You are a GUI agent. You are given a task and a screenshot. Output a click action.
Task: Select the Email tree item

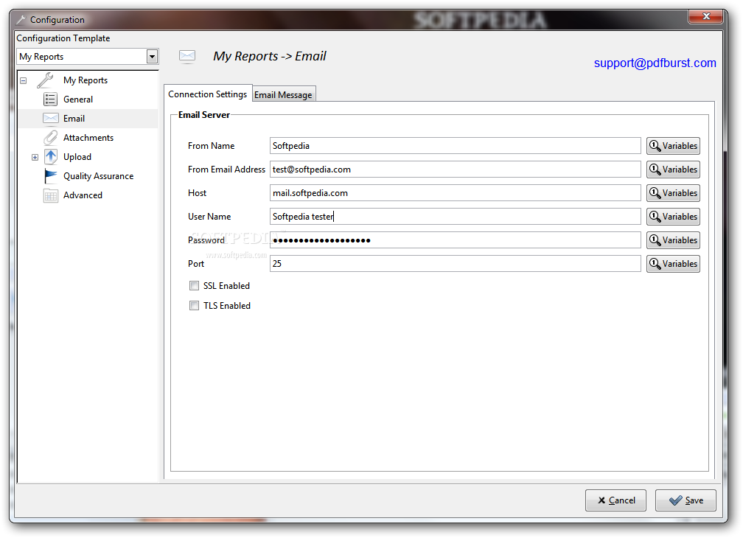[74, 119]
